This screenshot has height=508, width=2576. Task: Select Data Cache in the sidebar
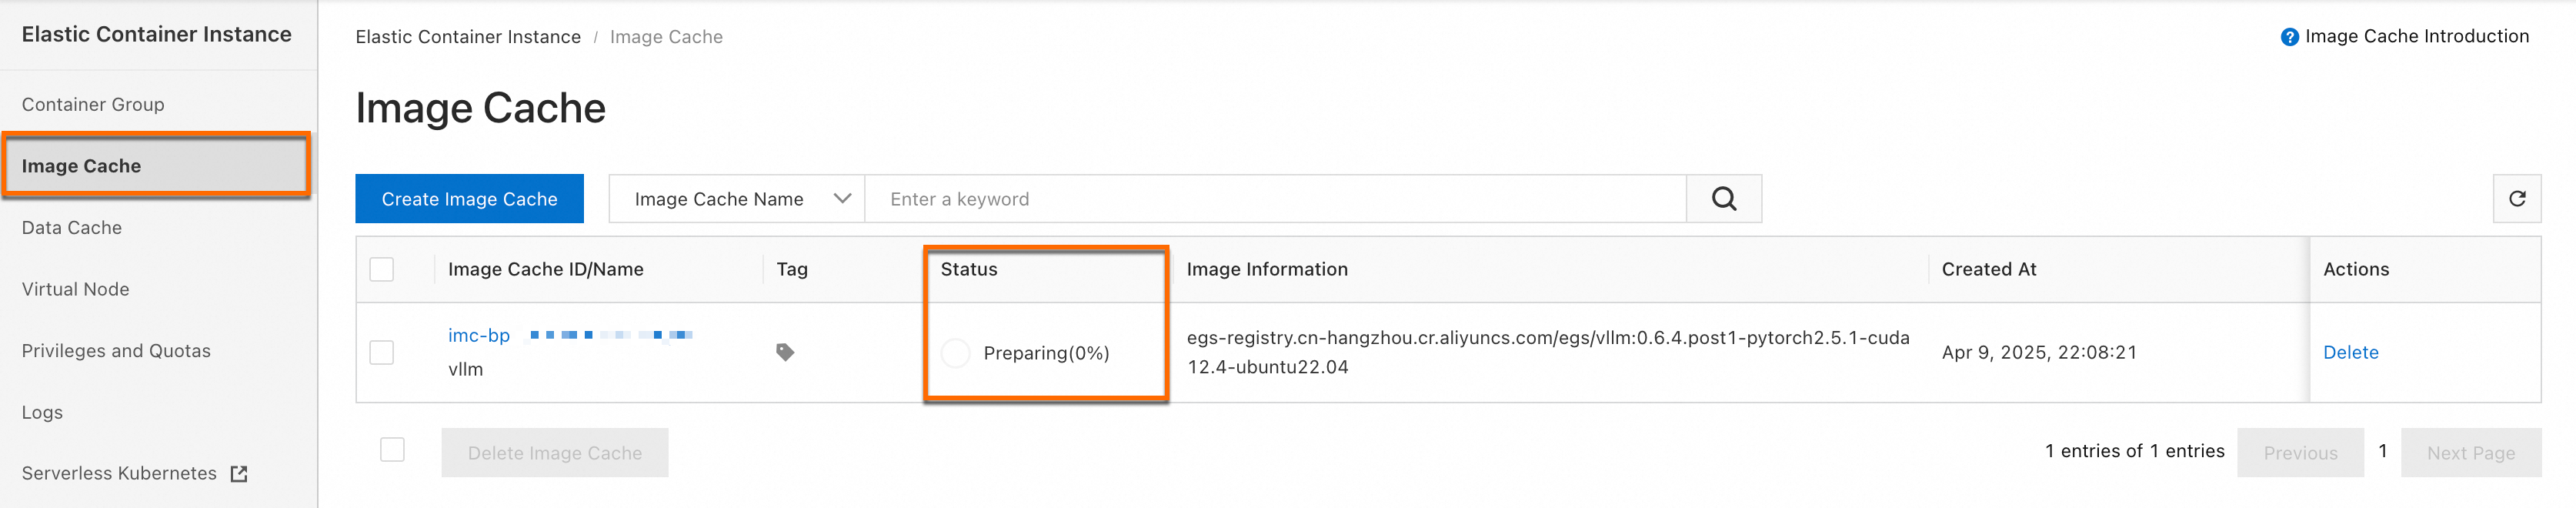coord(72,228)
